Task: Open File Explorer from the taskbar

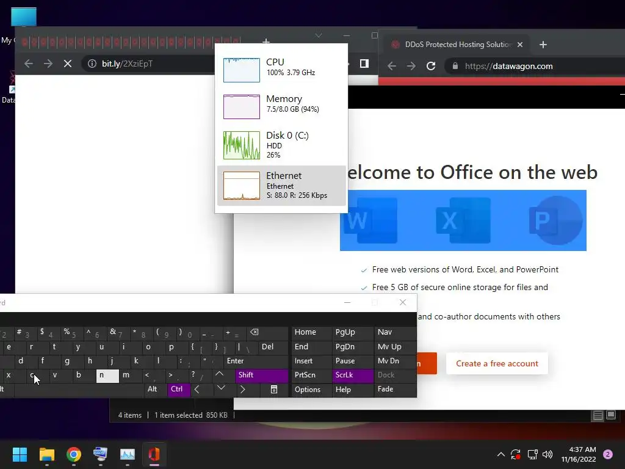Action: tap(46, 454)
